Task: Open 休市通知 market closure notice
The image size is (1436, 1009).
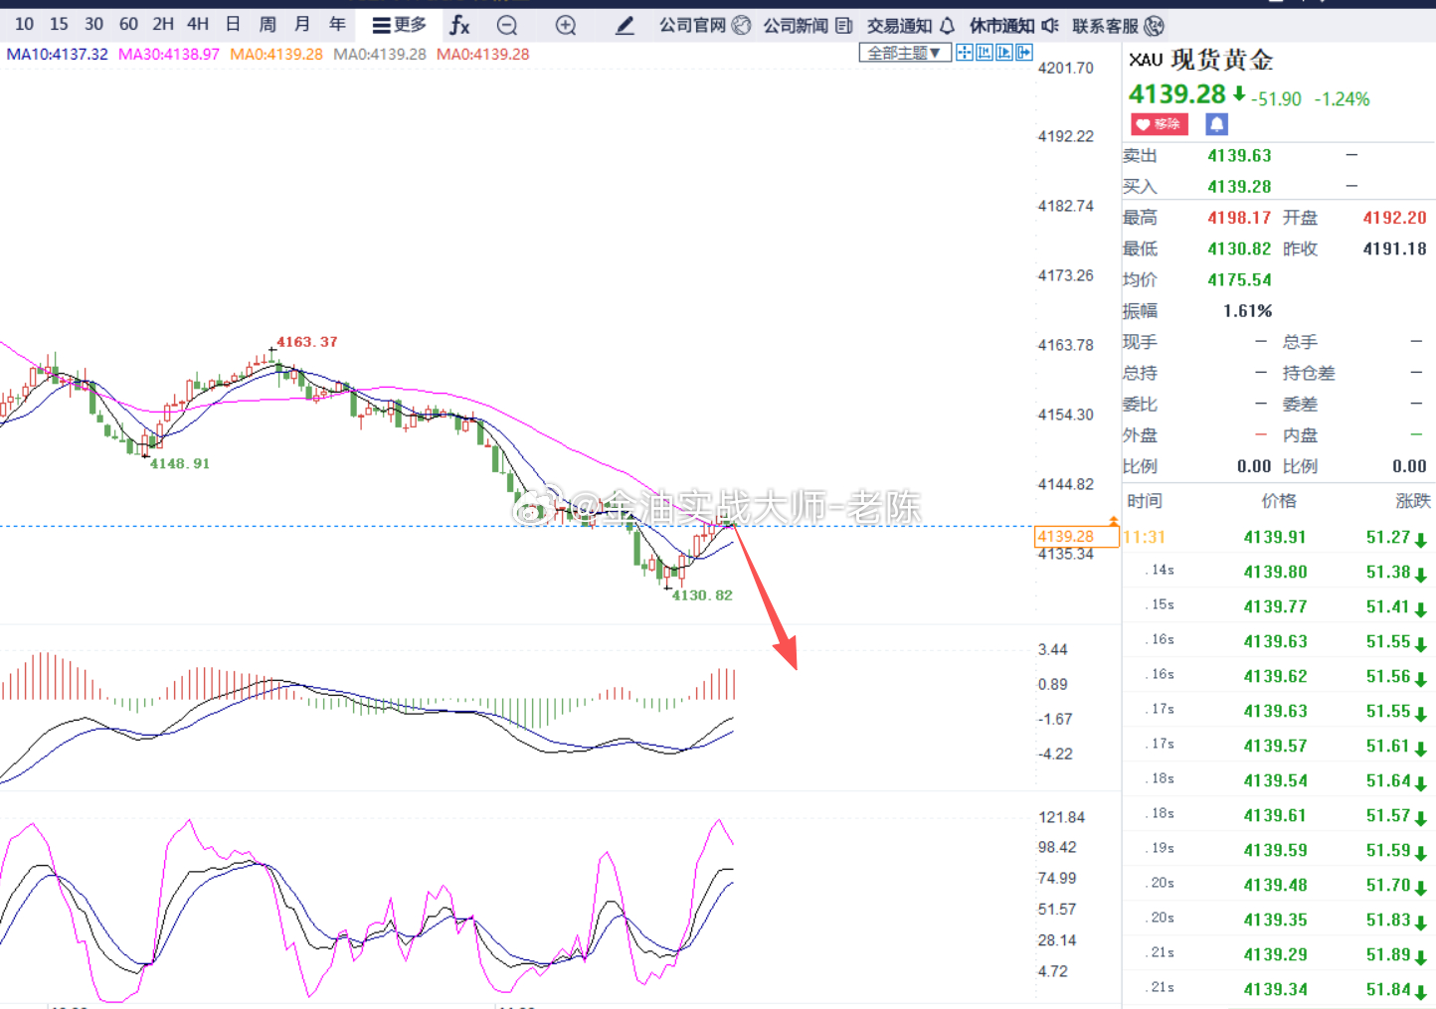Action: [x=1014, y=26]
